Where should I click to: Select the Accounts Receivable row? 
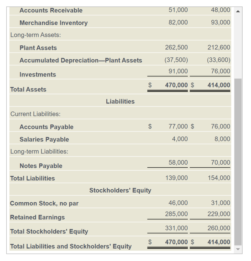(51, 10)
